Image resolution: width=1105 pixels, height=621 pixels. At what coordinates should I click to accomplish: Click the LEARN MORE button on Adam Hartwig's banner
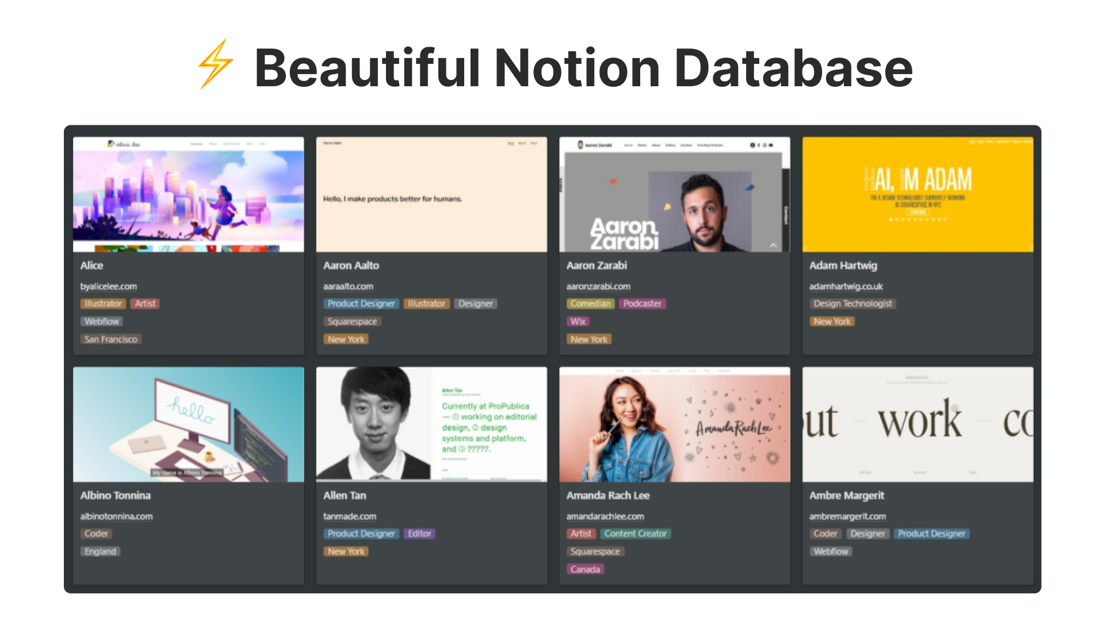pos(918,212)
